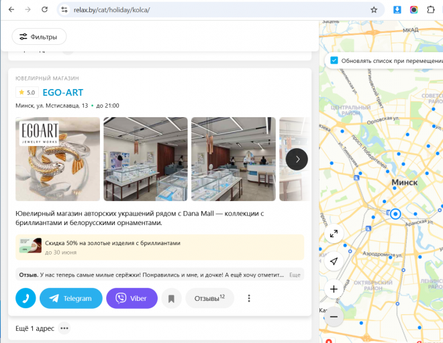Open the colorful round extension icon
443x343 pixels.
(x=413, y=10)
